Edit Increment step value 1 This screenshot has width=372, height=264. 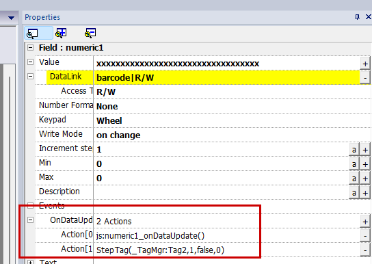[222, 149]
